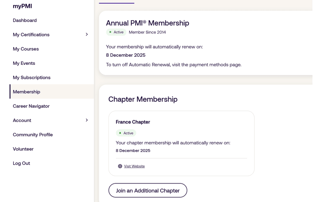
Task: Navigate to Volunteer section
Action: tap(23, 149)
